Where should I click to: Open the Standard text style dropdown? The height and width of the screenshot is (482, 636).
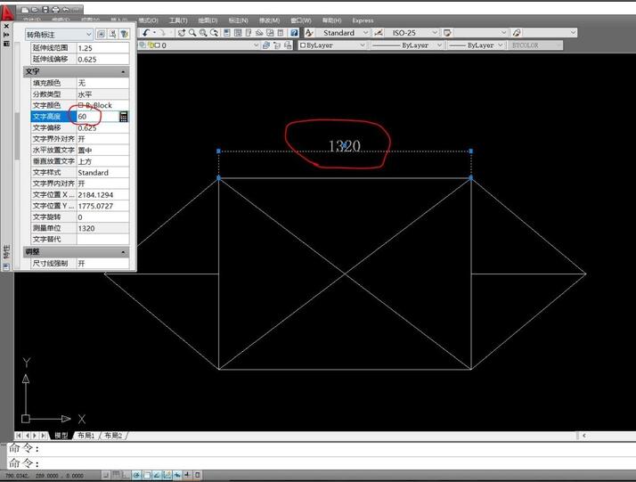click(x=343, y=33)
